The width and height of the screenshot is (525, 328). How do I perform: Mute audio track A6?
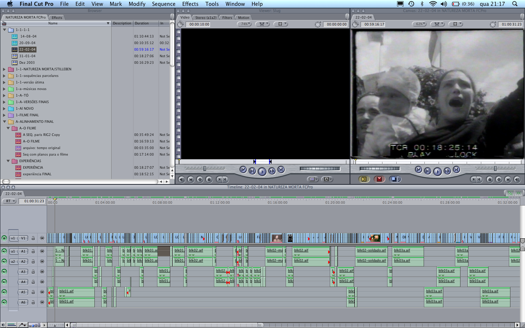pyautogui.click(x=4, y=302)
